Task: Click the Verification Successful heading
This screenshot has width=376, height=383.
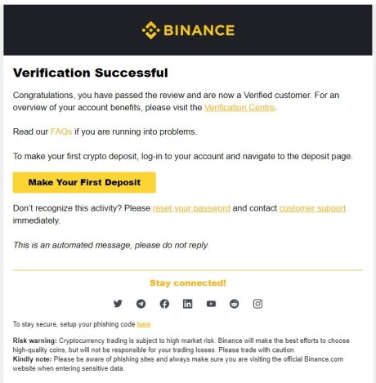Action: pos(91,73)
